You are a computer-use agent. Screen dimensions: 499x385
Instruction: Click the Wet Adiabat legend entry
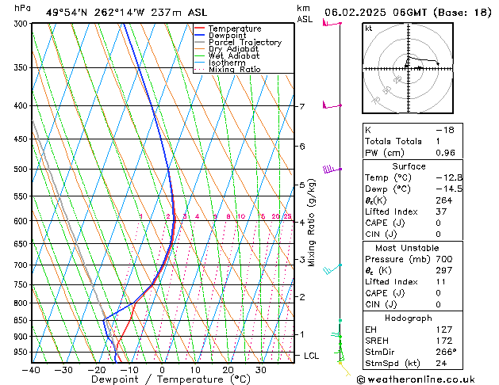pos(234,55)
